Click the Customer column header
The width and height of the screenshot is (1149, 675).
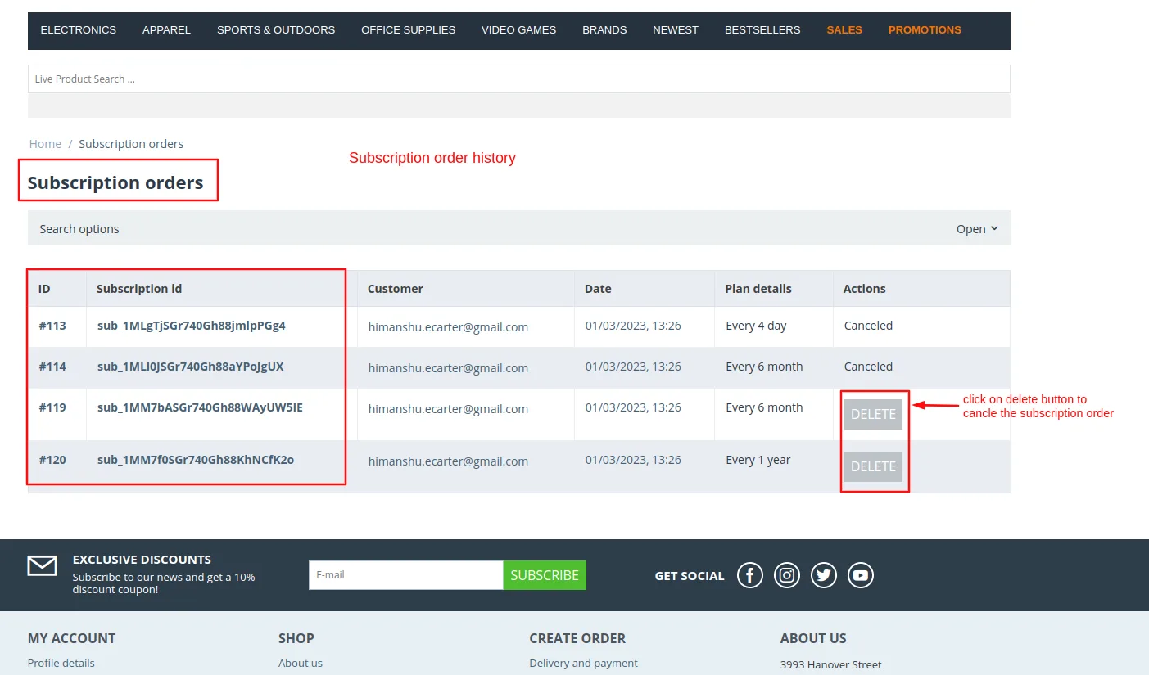pos(396,289)
